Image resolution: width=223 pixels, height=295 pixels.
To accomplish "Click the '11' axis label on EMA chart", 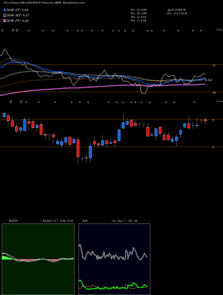I will pos(214,66).
